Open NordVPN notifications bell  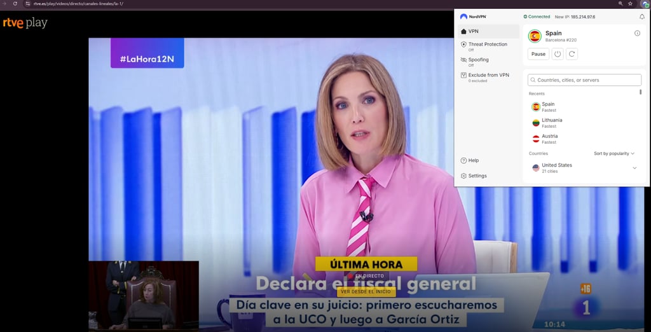point(642,17)
